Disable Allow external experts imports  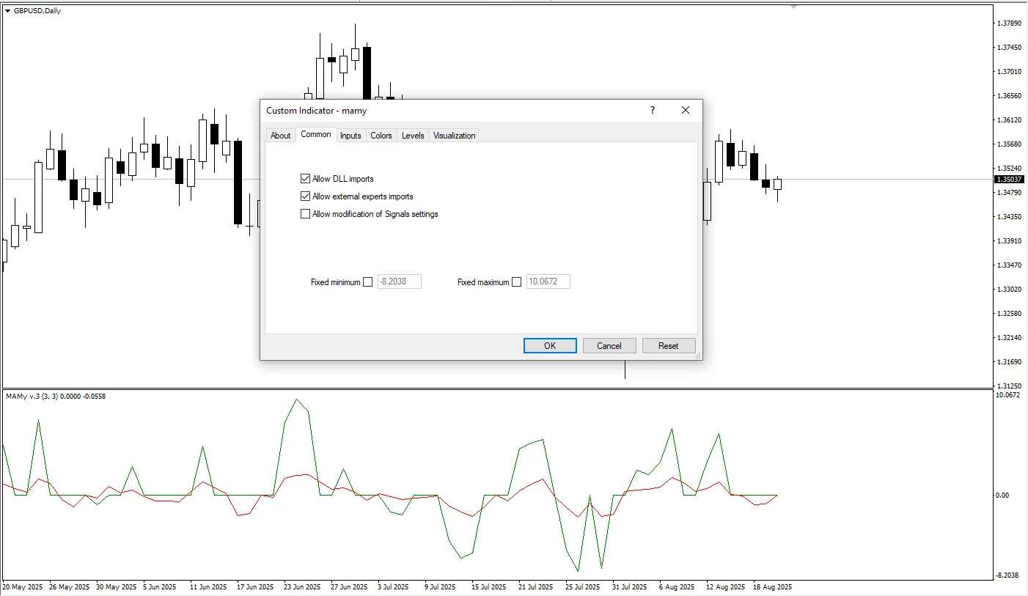click(x=306, y=196)
